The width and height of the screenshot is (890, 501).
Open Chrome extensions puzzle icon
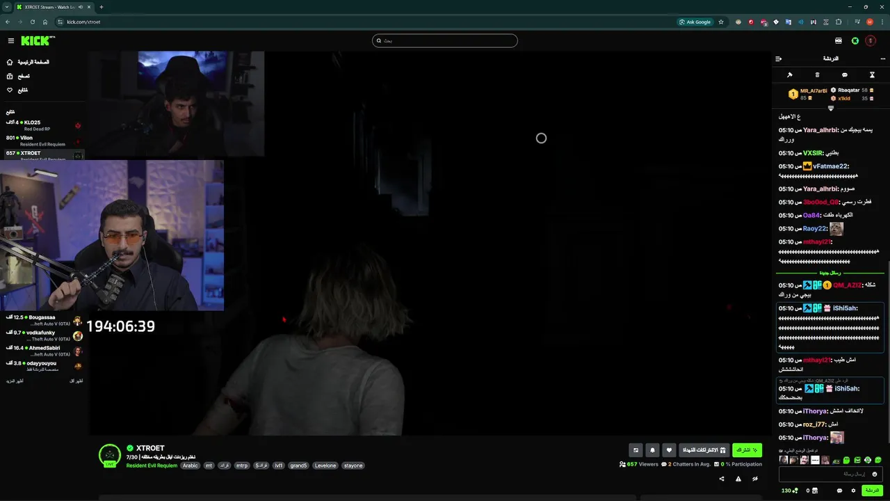[839, 22]
